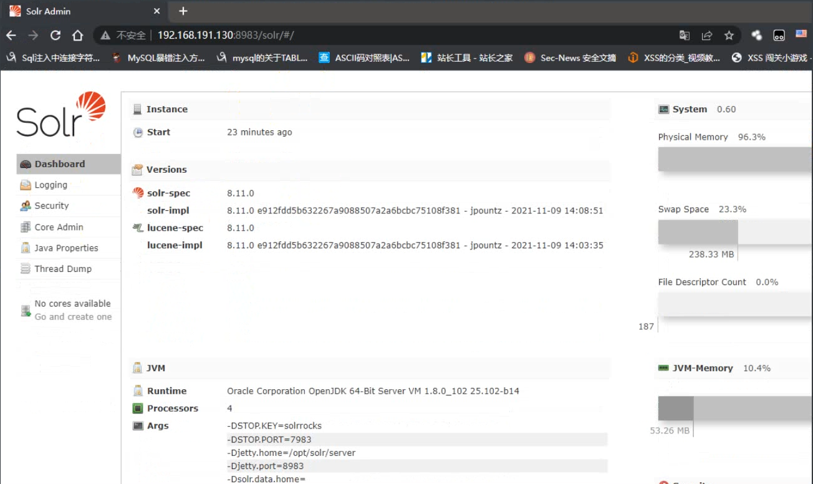Click the Instance section icon
Image resolution: width=813 pixels, height=484 pixels.
pos(137,109)
